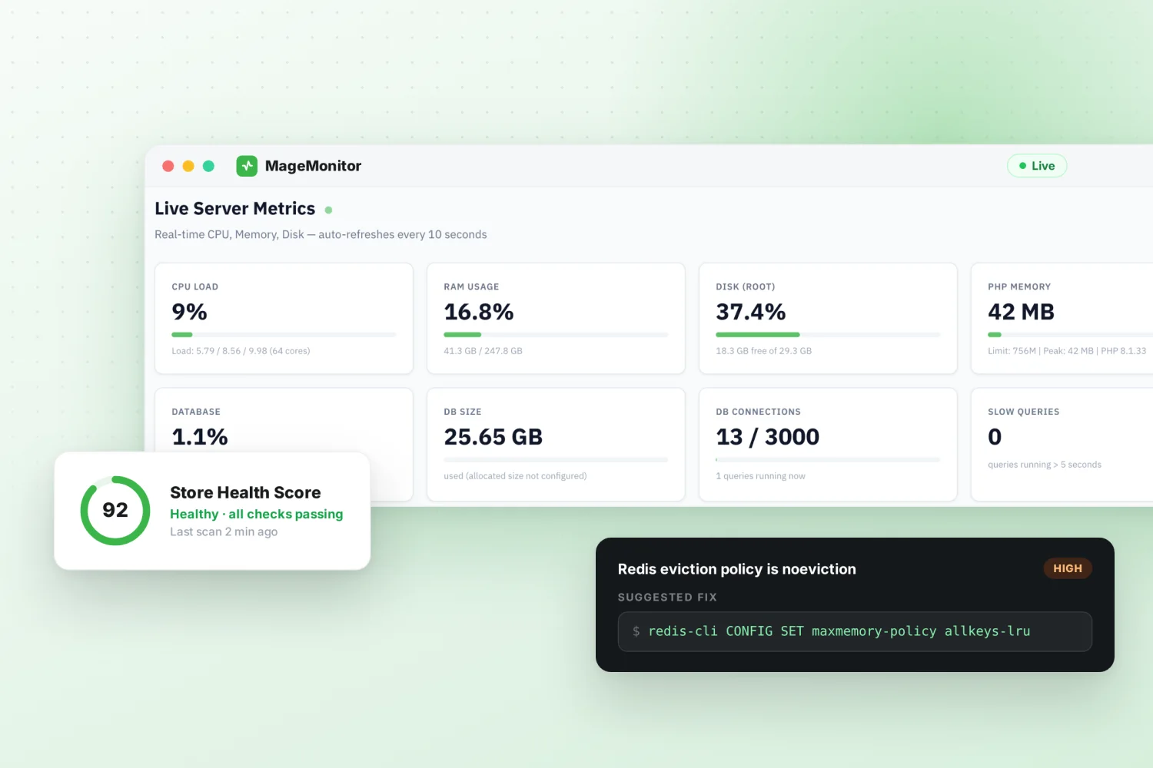Click the CPU Load progress bar
This screenshot has height=768, width=1153.
point(284,335)
